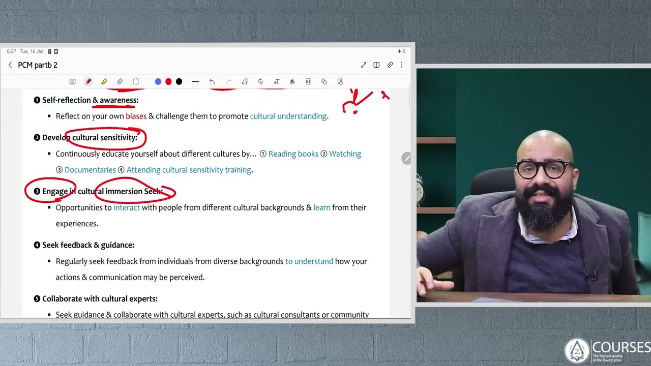Screen dimensions: 651x366
Task: Expand note to full screen
Action: click(x=364, y=65)
